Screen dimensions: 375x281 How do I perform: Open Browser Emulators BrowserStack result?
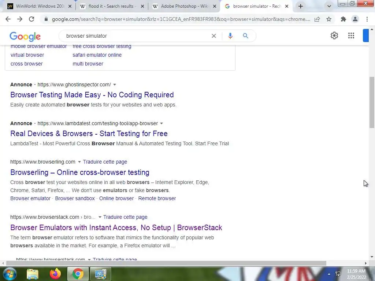point(116,228)
